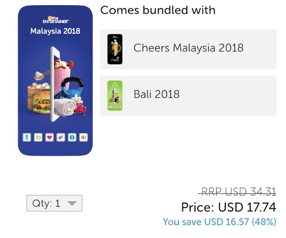Open the Qty dropdown arrow
Image resolution: width=286 pixels, height=238 pixels.
(x=72, y=203)
